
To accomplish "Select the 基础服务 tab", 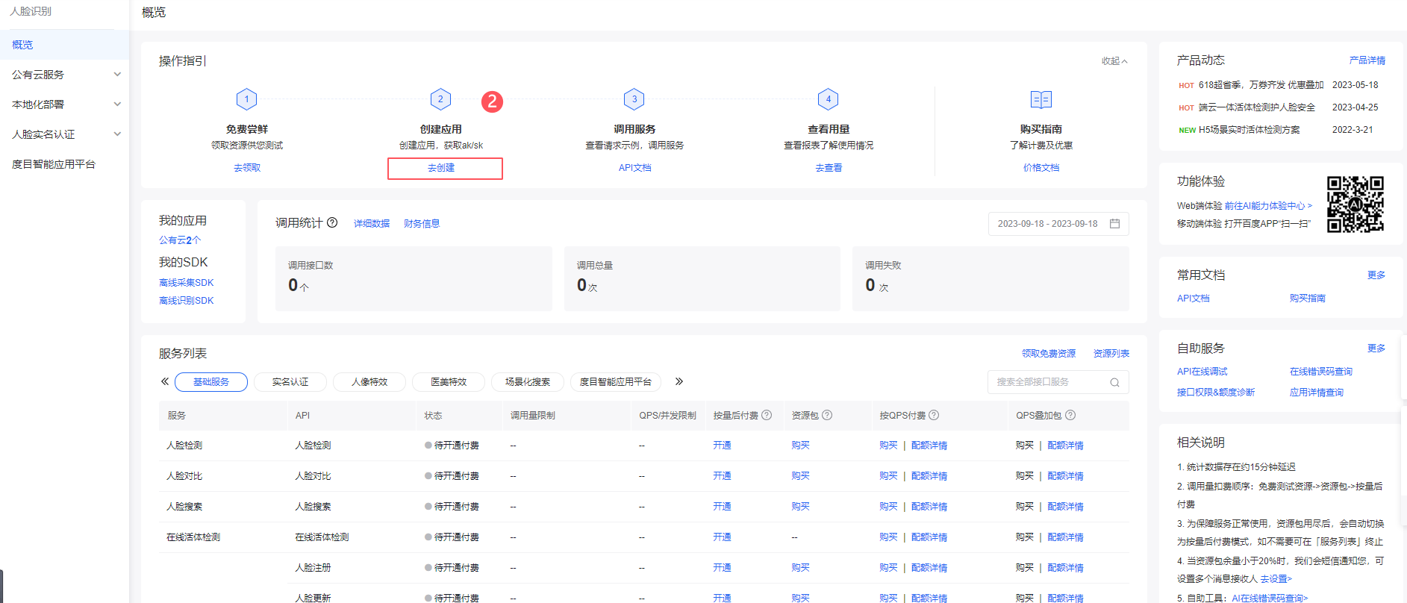I will (x=211, y=382).
